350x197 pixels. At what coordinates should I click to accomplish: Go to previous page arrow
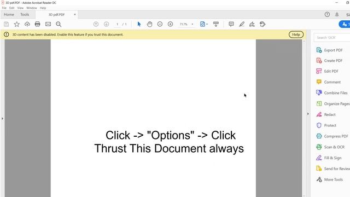[96, 24]
